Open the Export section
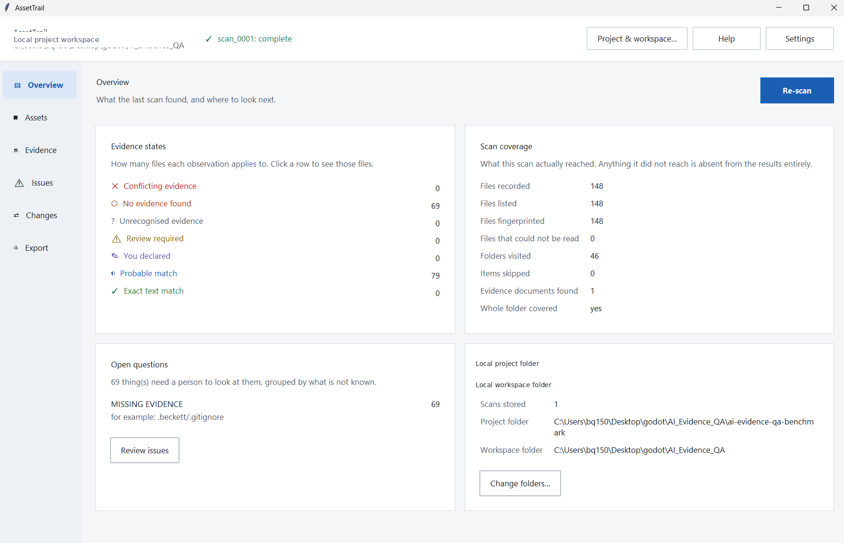 click(x=40, y=248)
